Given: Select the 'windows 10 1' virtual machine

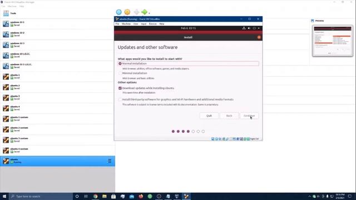Looking at the screenshot, I should click(x=57, y=23).
